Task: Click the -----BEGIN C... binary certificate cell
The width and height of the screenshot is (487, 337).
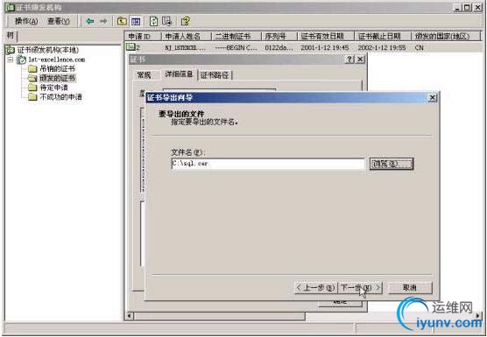Action: pyautogui.click(x=236, y=48)
